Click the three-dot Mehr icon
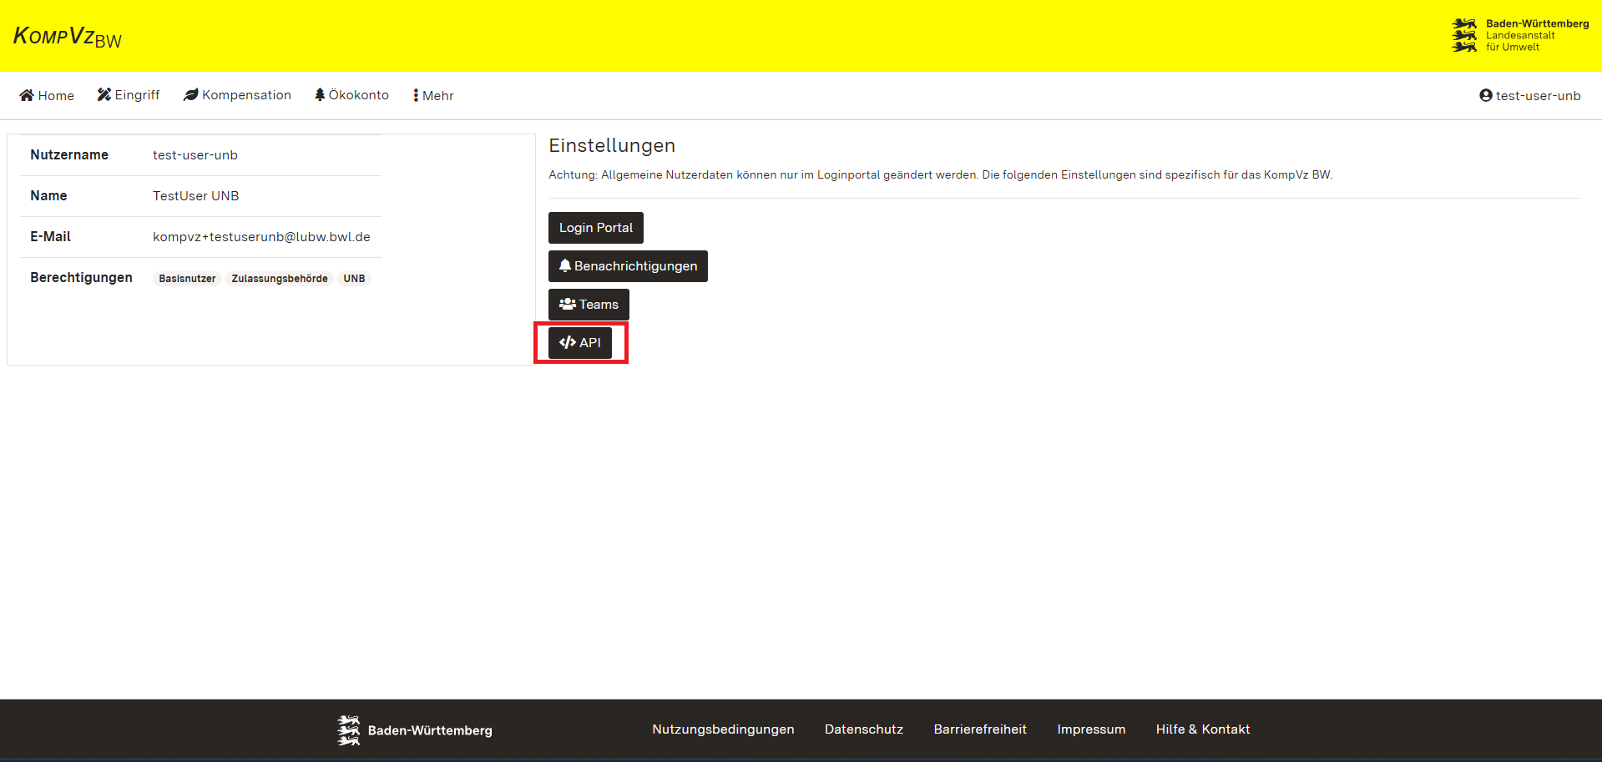Image resolution: width=1602 pixels, height=762 pixels. coord(416,95)
